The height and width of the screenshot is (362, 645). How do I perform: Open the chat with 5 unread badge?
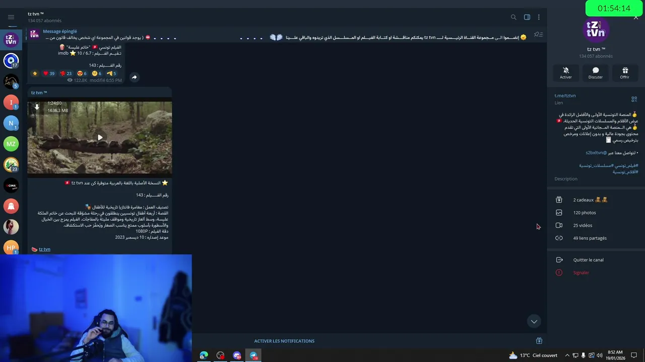[11, 81]
